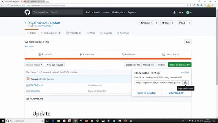Open Chrome from the taskbar
Screen dimensions: 218x123
point(75,121)
